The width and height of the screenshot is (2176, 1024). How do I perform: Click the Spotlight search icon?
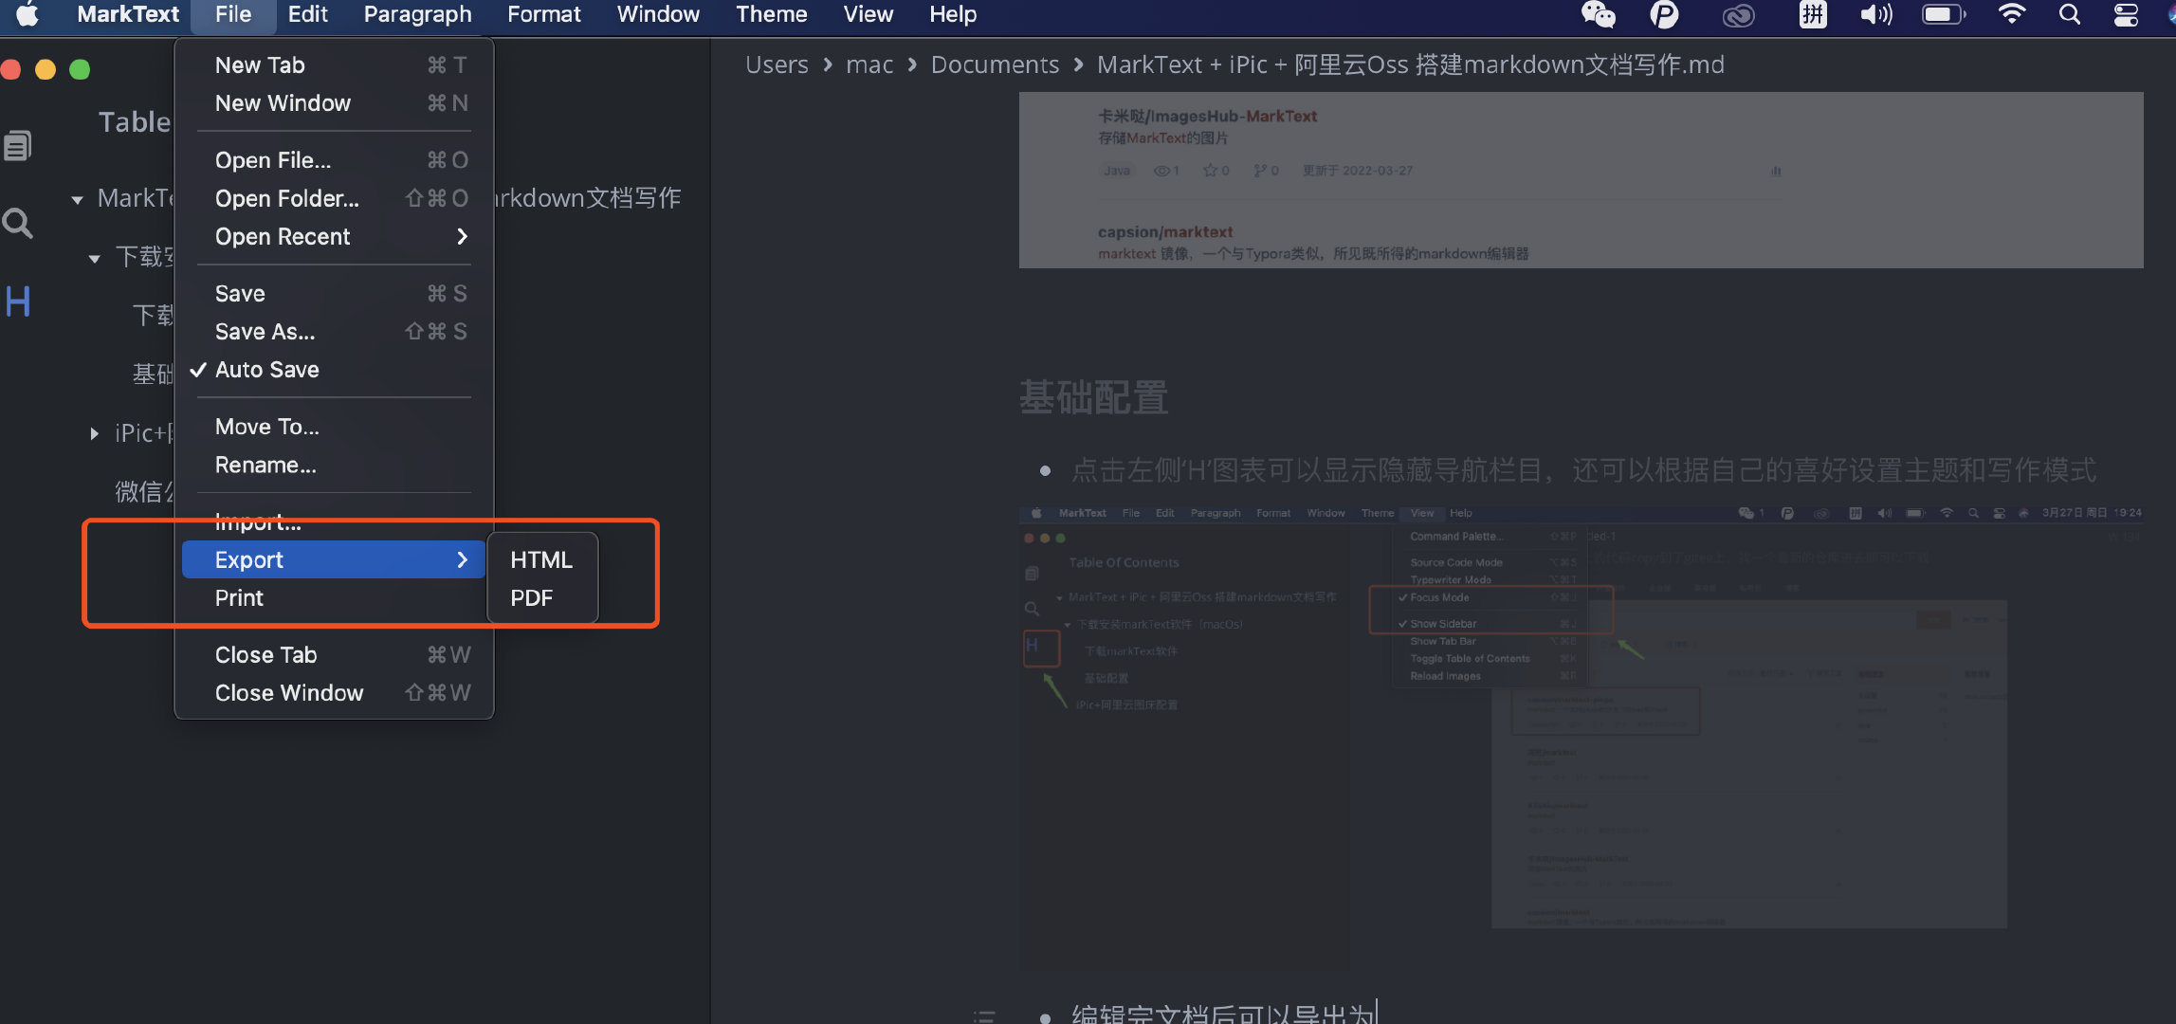[2069, 14]
